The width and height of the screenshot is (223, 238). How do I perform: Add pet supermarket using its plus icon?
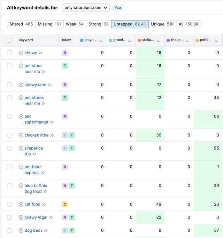point(21,116)
